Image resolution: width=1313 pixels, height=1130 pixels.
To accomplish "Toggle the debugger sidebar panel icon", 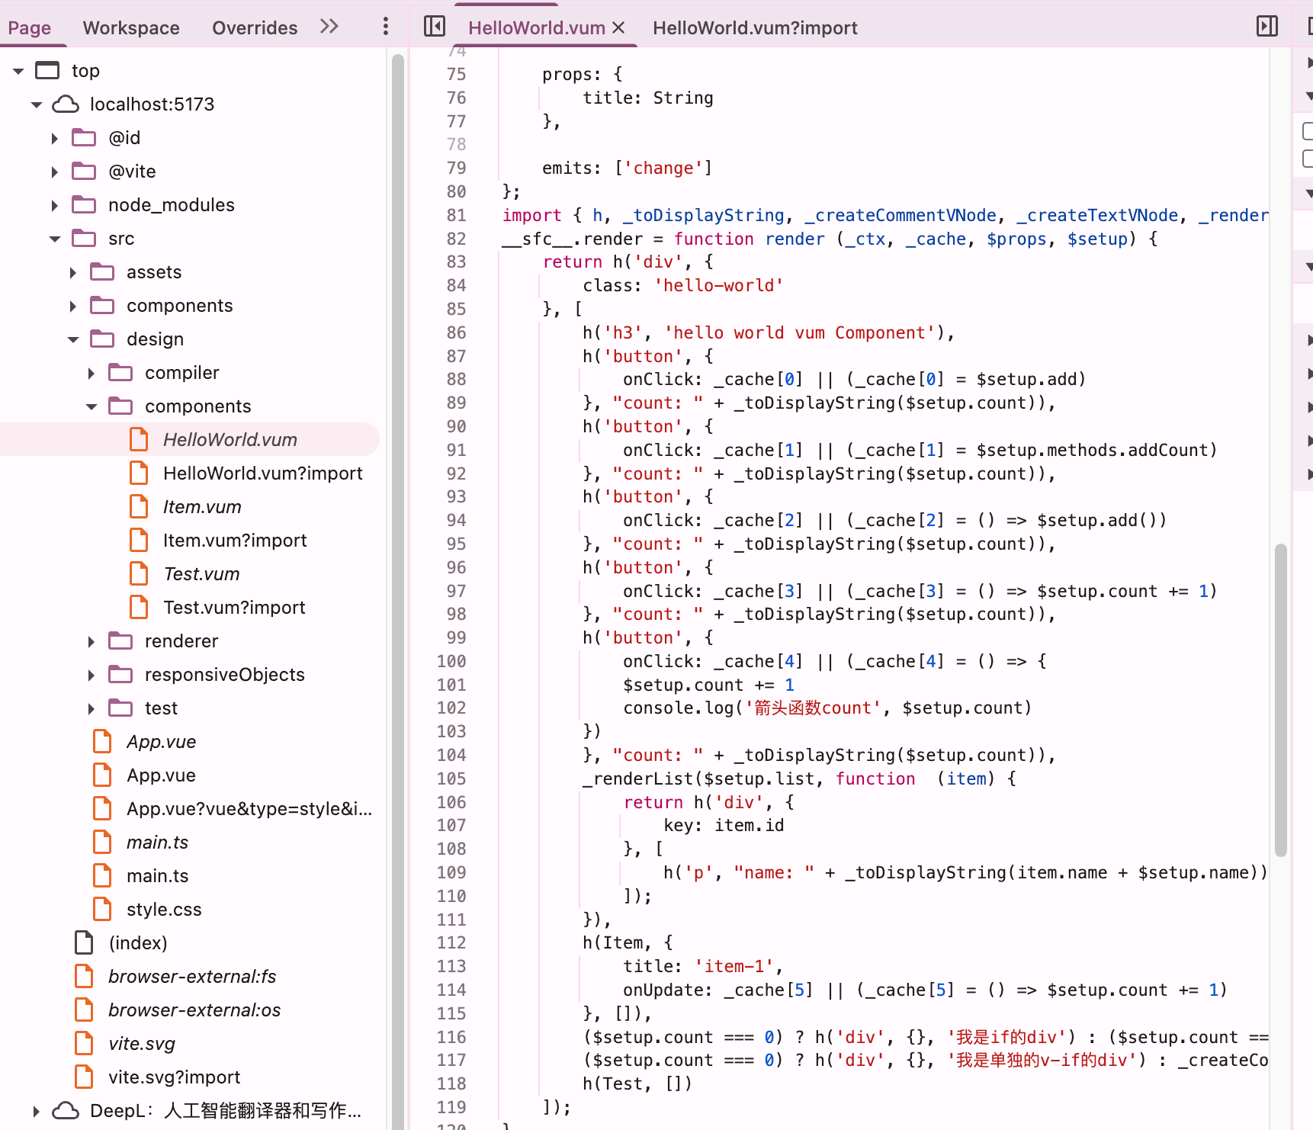I will coord(1266,27).
